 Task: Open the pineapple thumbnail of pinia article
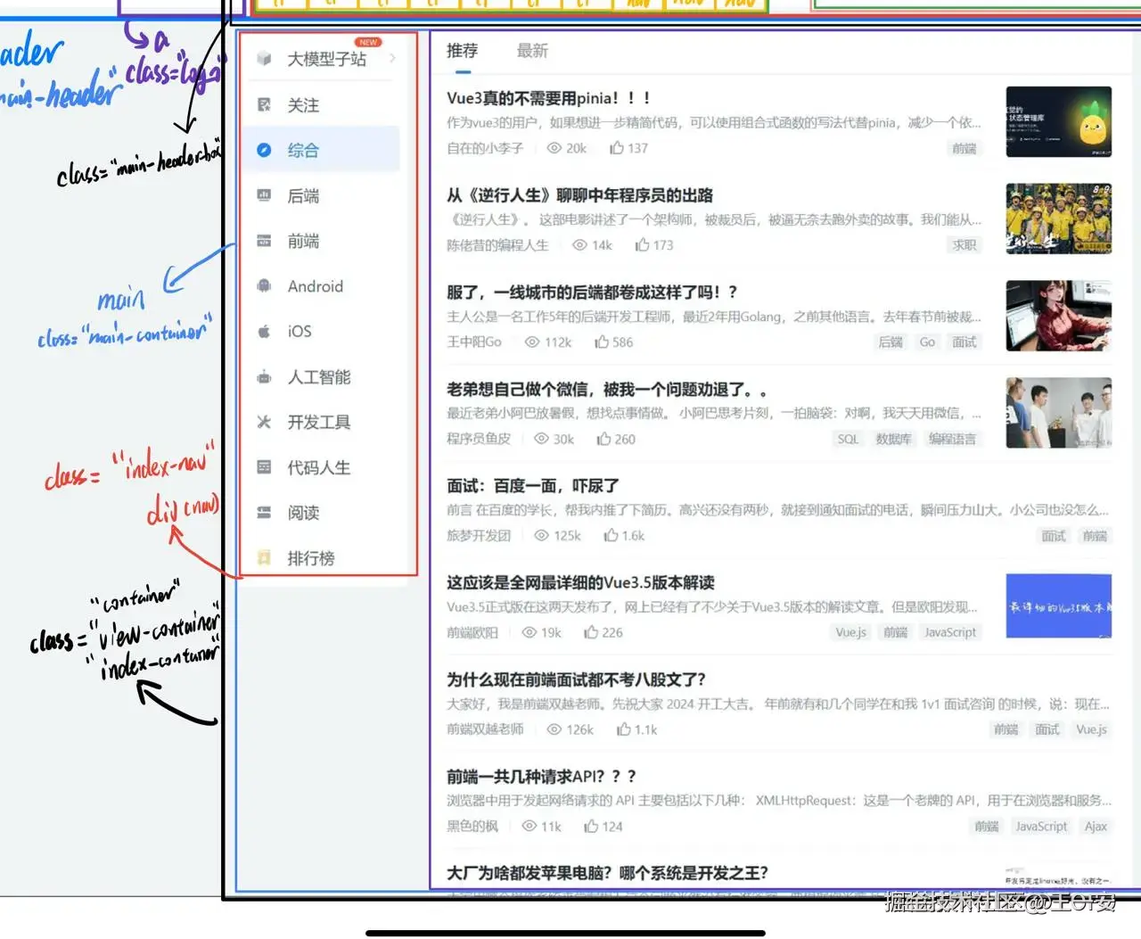tap(1058, 121)
